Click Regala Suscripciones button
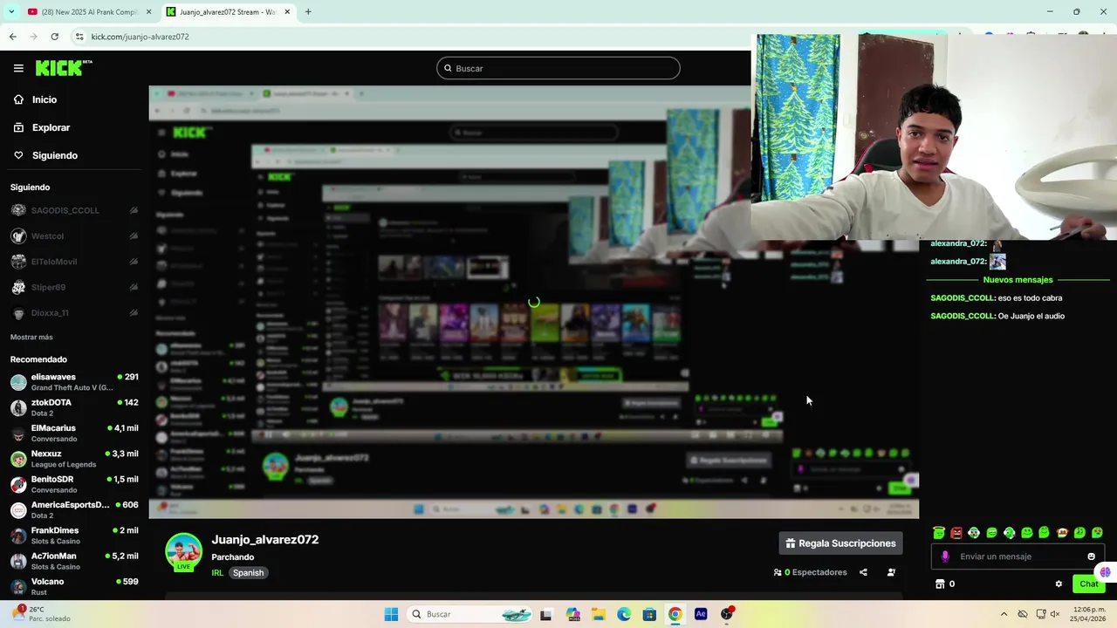 840,543
